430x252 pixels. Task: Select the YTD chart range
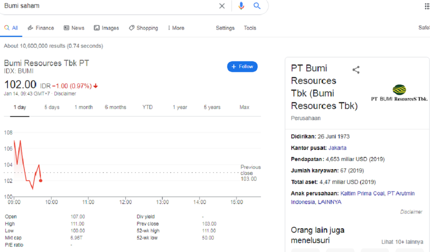[147, 107]
